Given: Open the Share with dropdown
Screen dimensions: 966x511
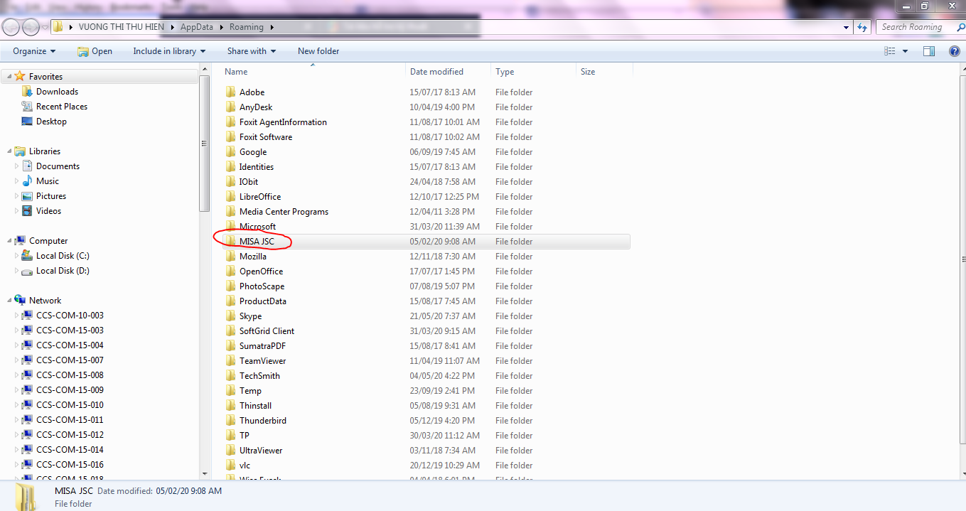Looking at the screenshot, I should coord(252,51).
